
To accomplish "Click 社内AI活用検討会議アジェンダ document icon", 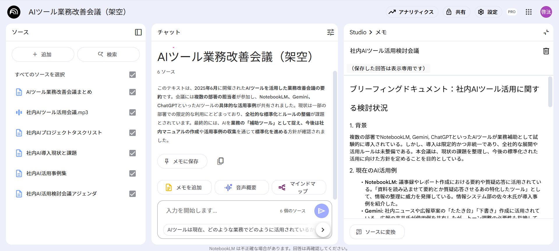I will [19, 194].
